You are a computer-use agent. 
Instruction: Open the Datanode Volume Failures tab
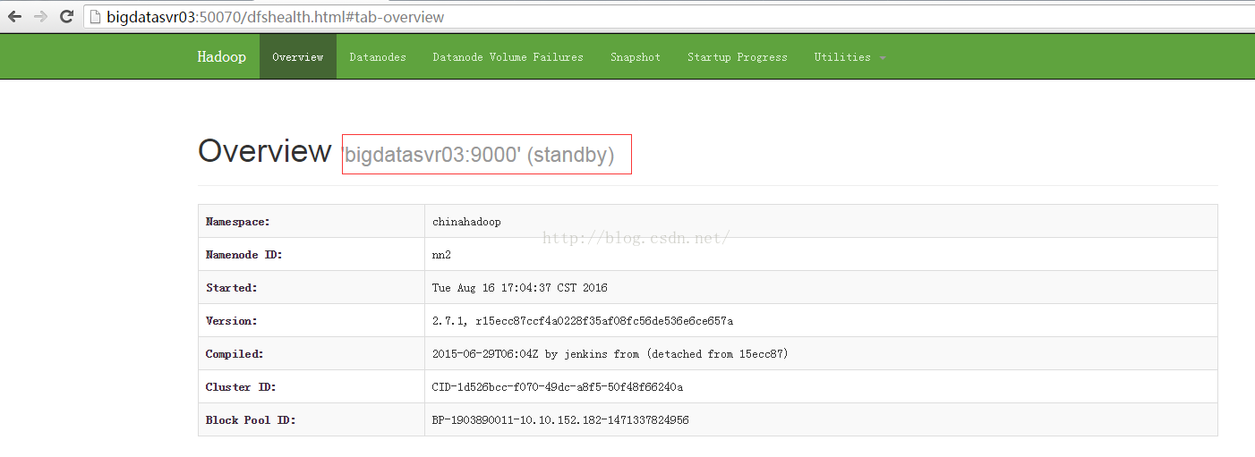tap(508, 56)
